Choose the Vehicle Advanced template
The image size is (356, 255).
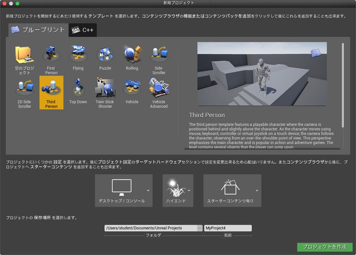click(x=159, y=93)
